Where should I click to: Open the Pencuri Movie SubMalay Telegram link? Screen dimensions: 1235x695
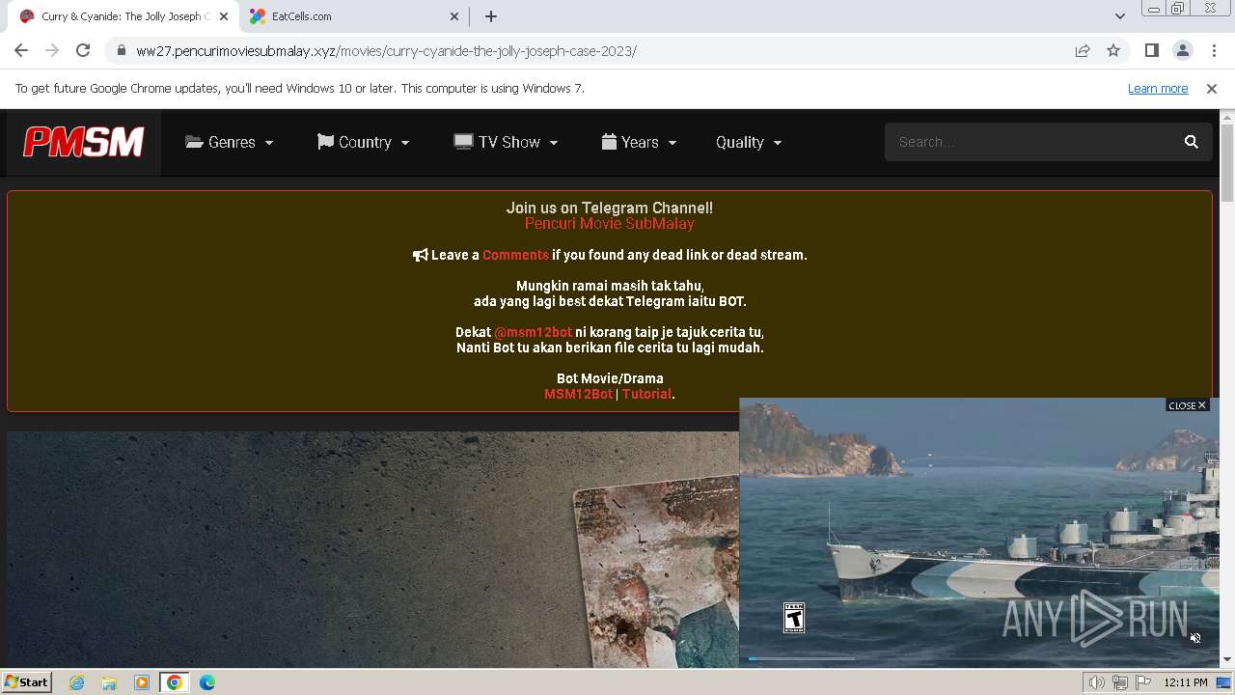point(610,223)
